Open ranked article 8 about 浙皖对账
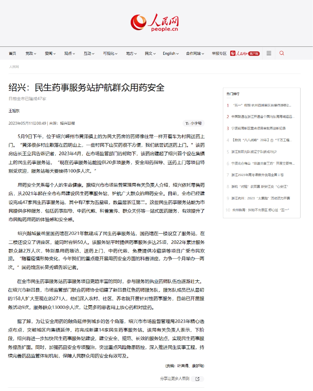 tap(260, 187)
